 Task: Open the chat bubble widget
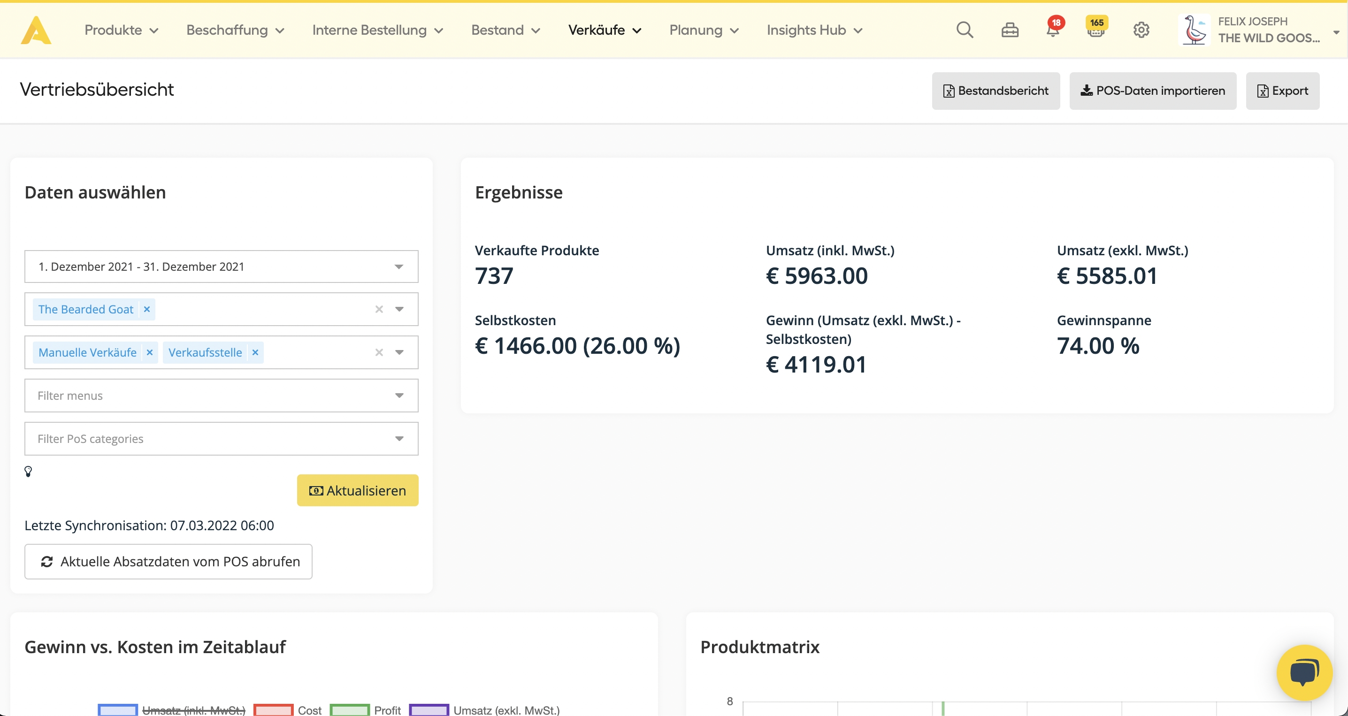(x=1303, y=672)
